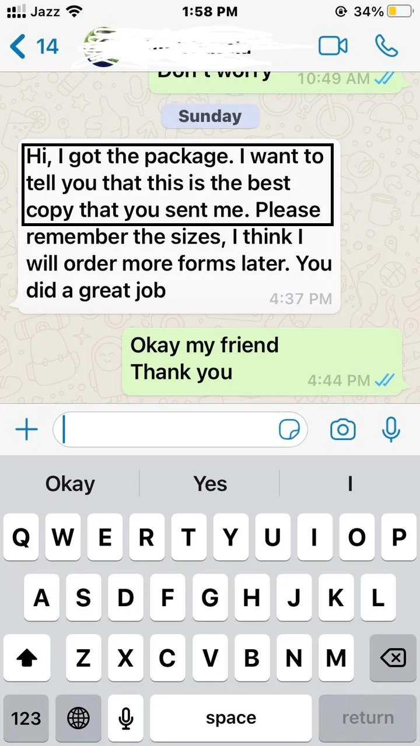Tap the voice message microphone icon
420x746 pixels.
[391, 430]
